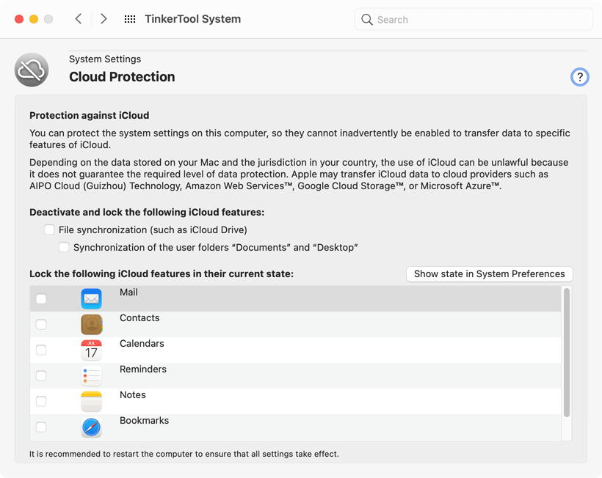602x478 pixels.
Task: Check the Calendars lock checkbox
Action: click(x=41, y=350)
